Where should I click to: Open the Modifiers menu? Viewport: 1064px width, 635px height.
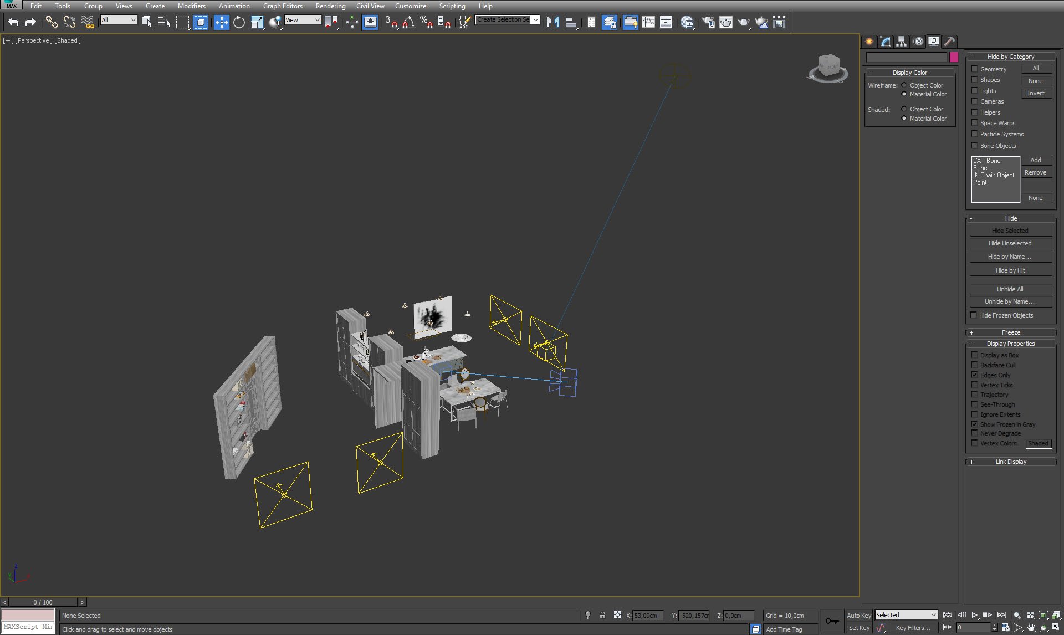point(191,6)
